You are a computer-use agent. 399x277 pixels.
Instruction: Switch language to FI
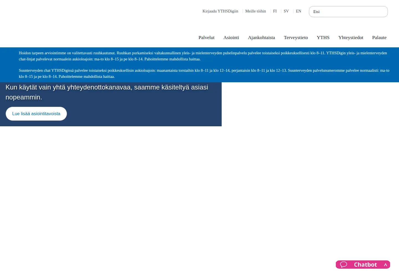coord(275,11)
